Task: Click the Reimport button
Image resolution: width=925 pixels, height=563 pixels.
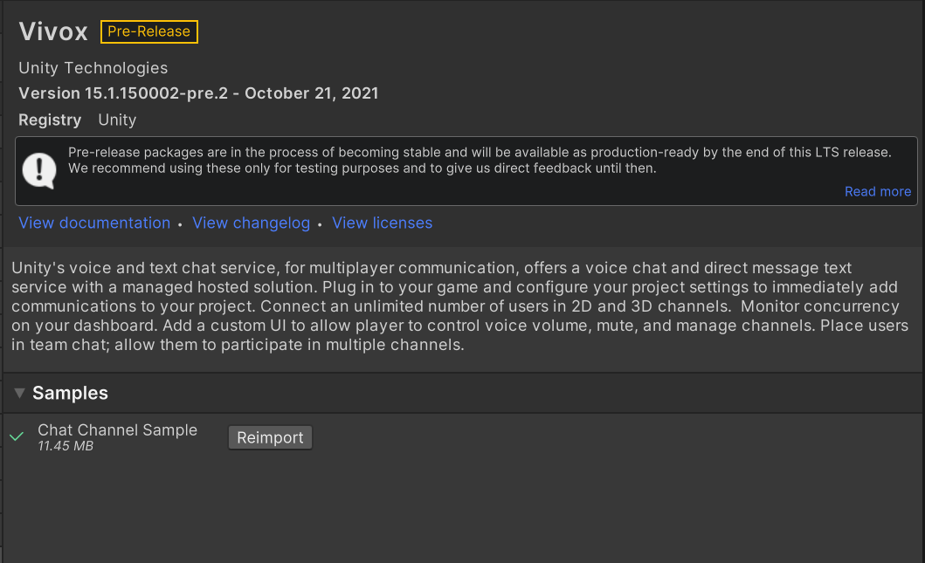Action: coord(270,437)
